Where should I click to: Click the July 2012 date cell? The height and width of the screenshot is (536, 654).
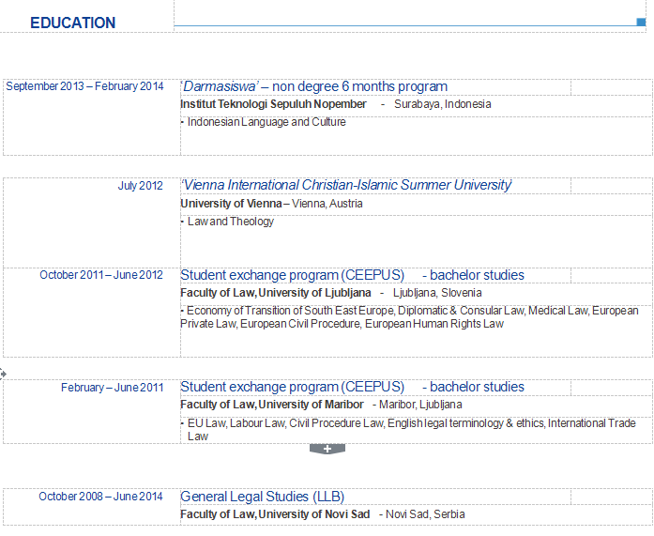point(140,186)
